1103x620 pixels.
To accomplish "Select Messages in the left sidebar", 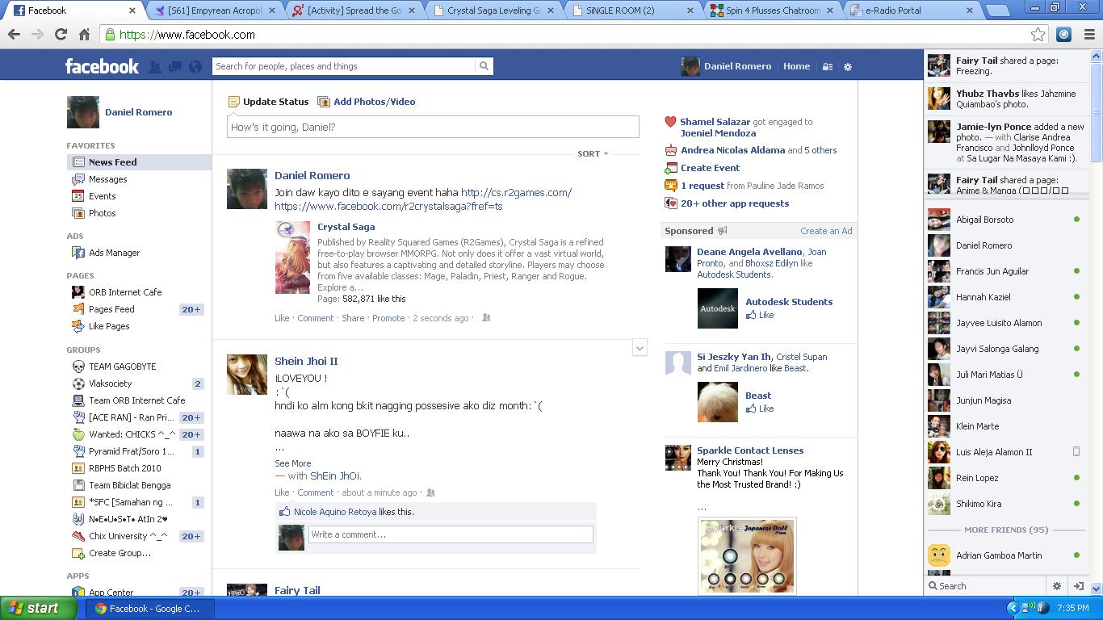I will [107, 179].
